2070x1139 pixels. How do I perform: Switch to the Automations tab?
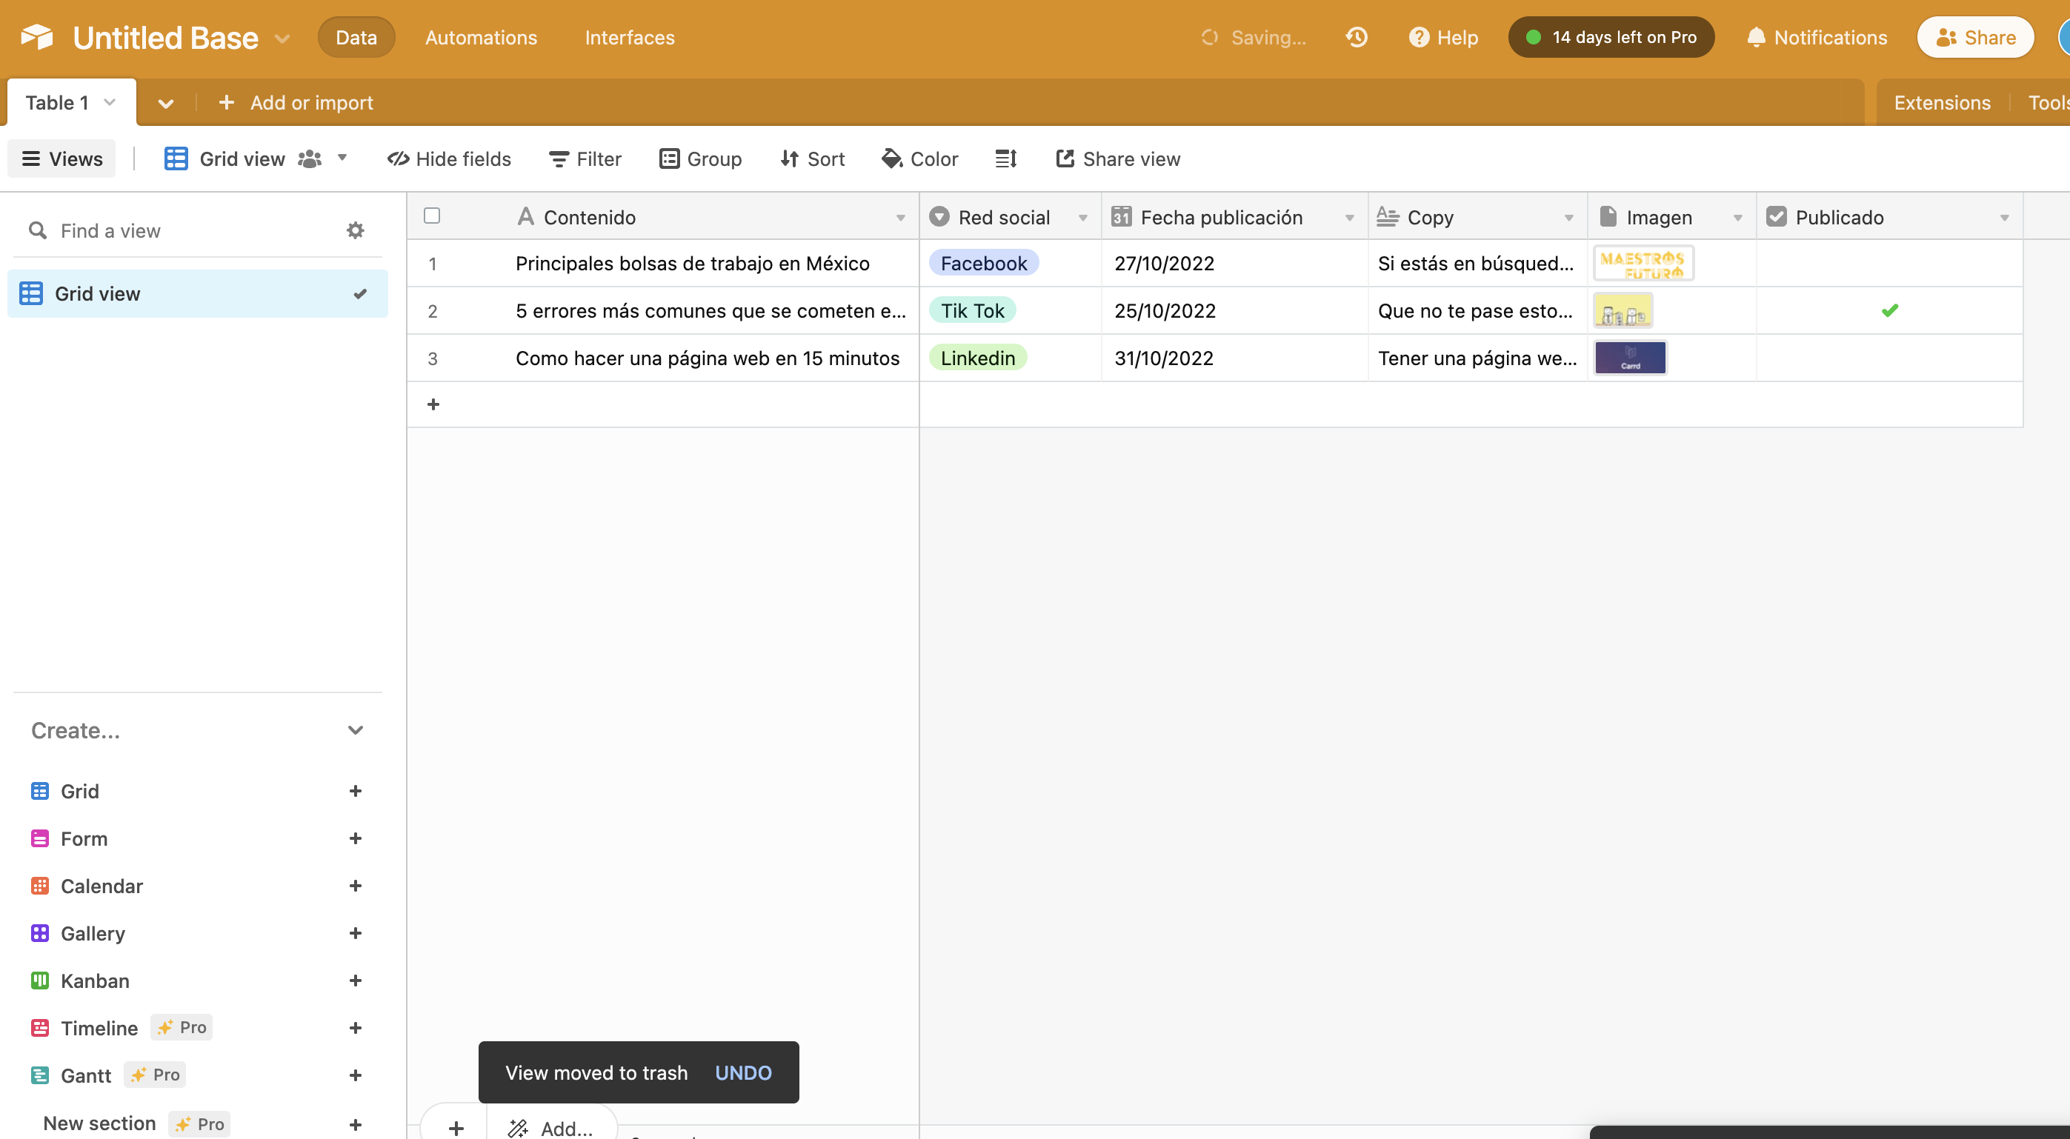(481, 37)
